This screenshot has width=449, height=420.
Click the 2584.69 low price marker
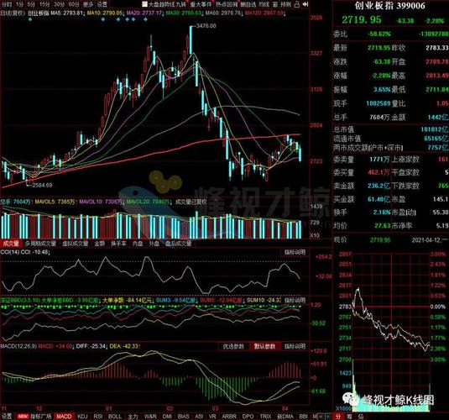coord(42,185)
